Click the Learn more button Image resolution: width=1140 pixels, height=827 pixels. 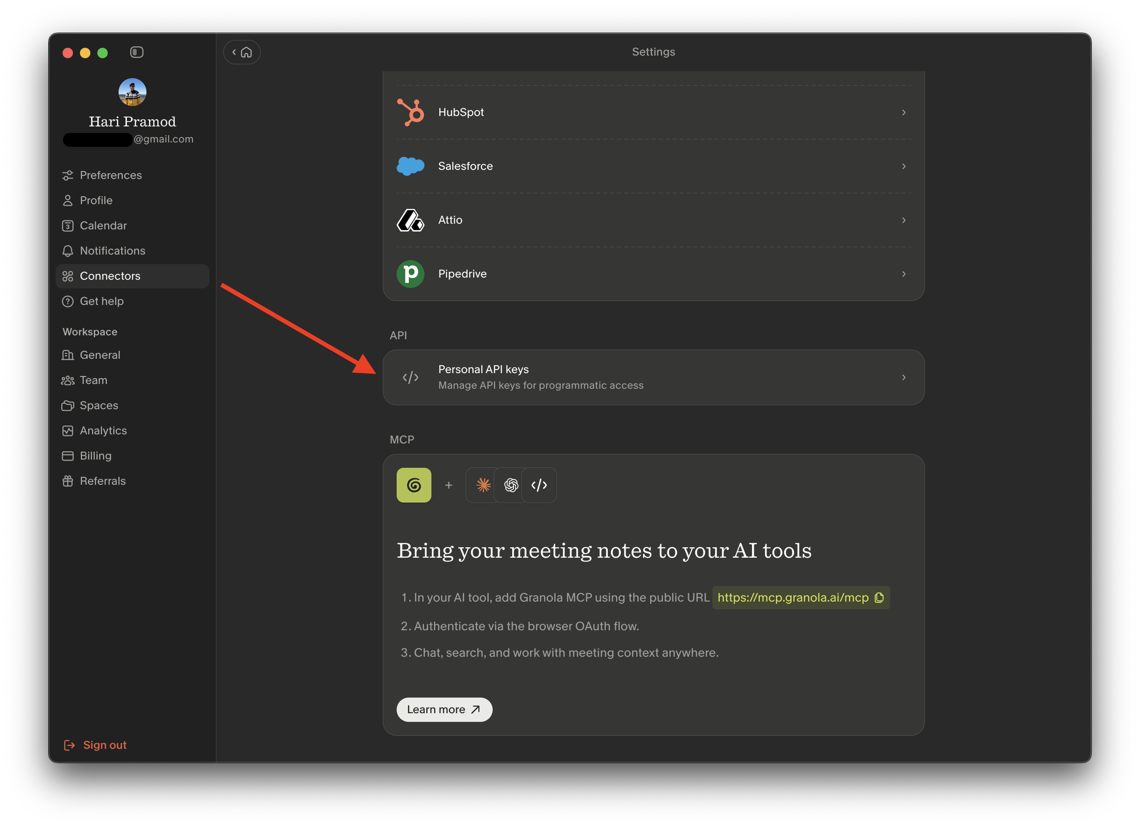pos(444,709)
